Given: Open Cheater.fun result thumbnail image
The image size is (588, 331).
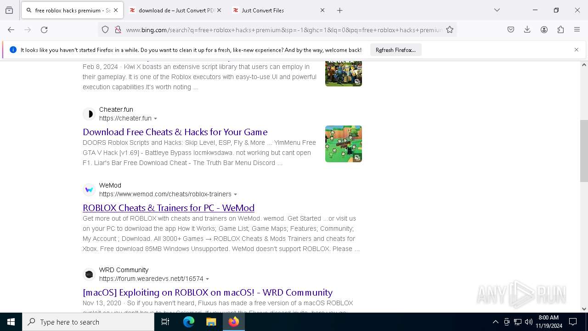Looking at the screenshot, I should click(344, 144).
